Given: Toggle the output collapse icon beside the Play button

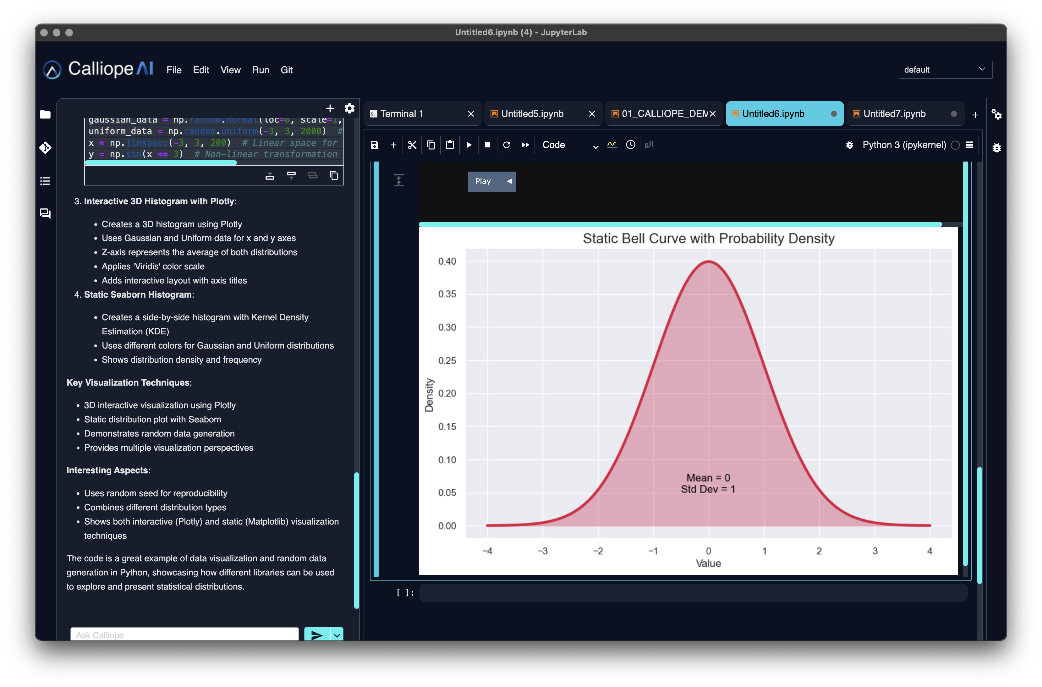Looking at the screenshot, I should [x=398, y=180].
